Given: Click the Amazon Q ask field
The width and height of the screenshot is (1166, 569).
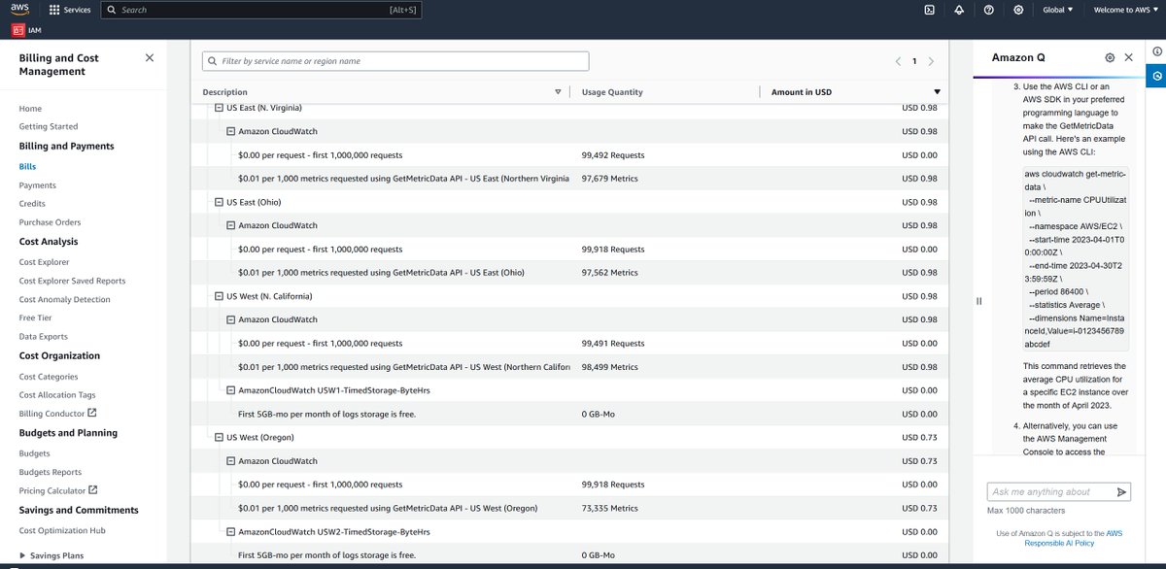Looking at the screenshot, I should (1051, 492).
